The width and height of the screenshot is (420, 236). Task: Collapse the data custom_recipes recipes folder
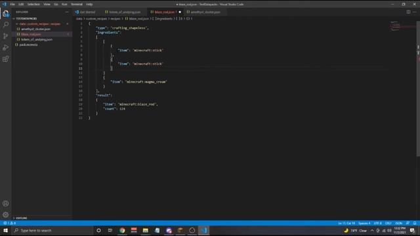(x=39, y=24)
